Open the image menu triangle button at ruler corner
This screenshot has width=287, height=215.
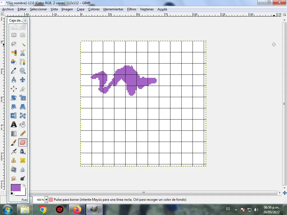point(2,14)
